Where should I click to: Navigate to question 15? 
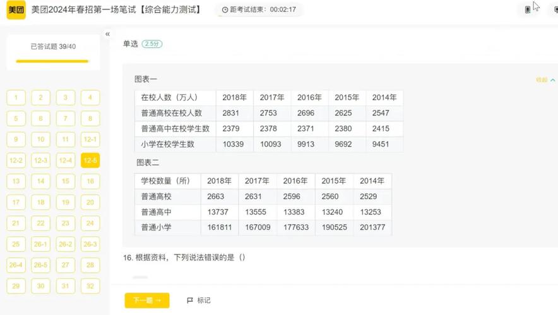[x=66, y=181]
